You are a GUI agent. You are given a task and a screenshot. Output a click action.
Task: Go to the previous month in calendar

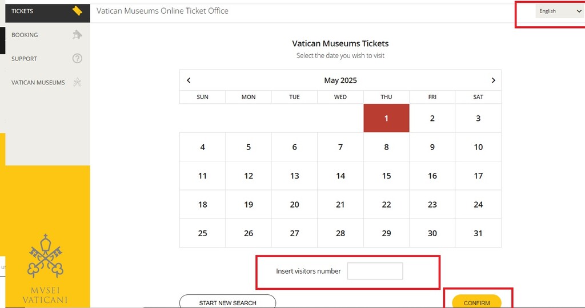coord(189,80)
